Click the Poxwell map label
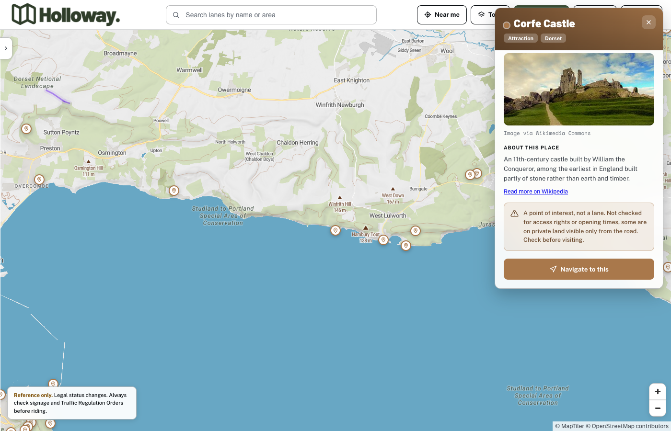The width and height of the screenshot is (671, 431). click(161, 121)
